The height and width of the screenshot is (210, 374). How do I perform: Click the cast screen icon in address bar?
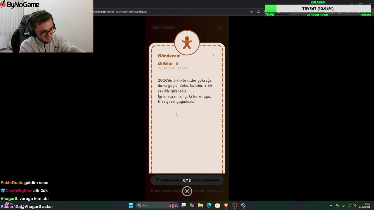[x=259, y=12]
